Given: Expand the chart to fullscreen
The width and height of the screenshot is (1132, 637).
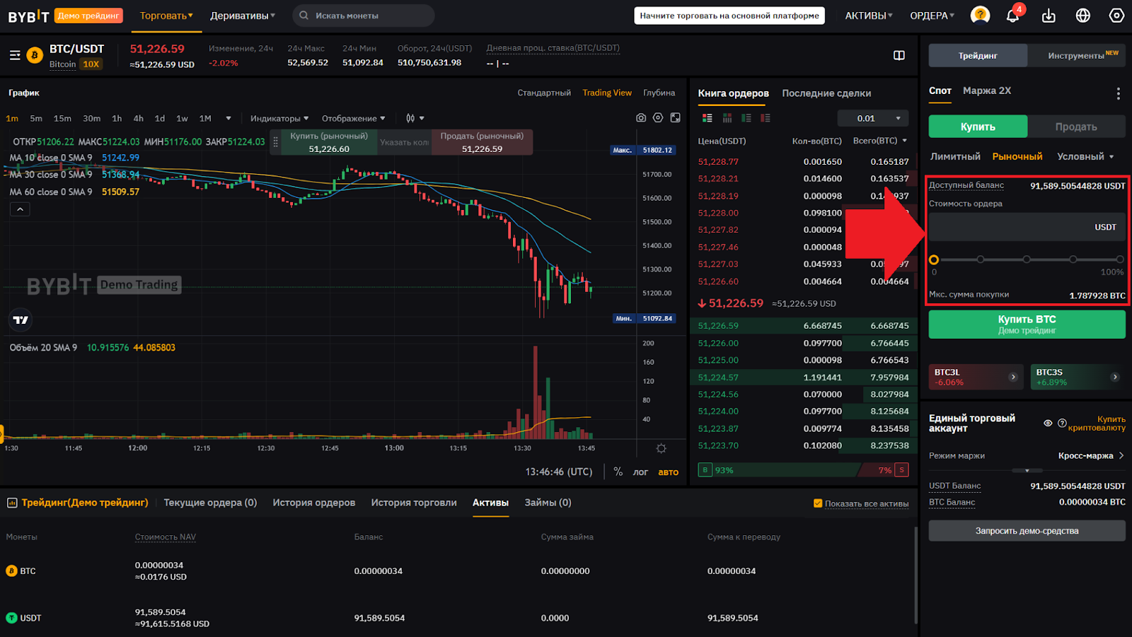Looking at the screenshot, I should 676,118.
